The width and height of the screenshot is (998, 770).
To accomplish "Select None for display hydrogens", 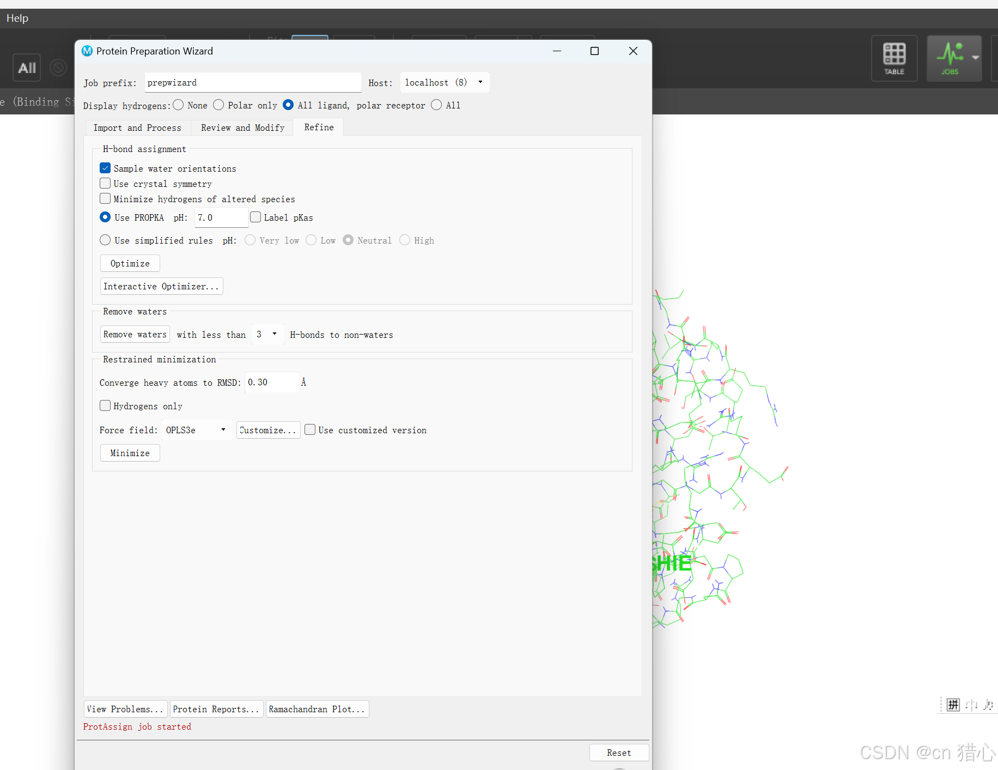I will click(178, 105).
